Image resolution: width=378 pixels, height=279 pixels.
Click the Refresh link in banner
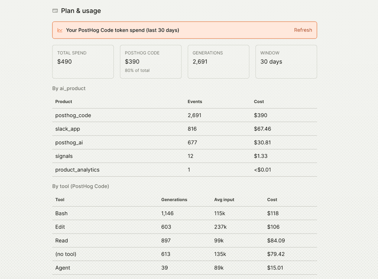pos(303,30)
